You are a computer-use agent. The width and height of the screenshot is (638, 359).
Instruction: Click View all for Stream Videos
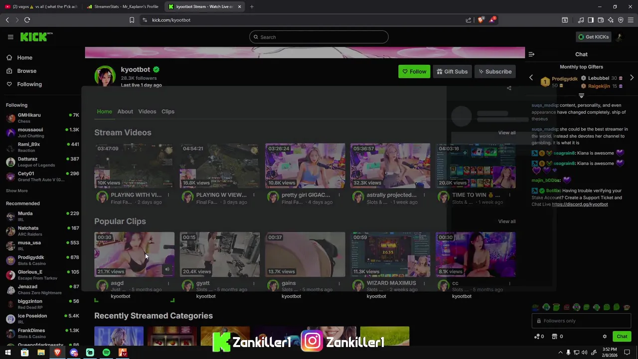(x=507, y=133)
